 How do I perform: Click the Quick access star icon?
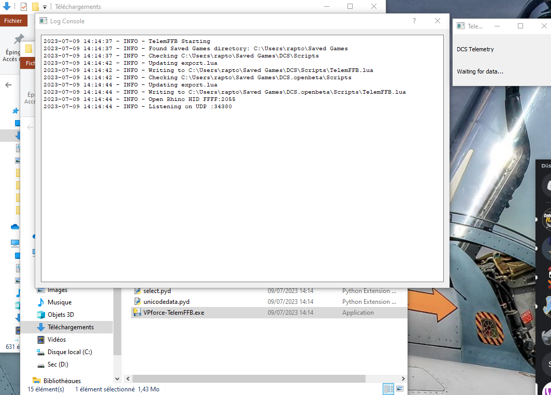pos(16,111)
